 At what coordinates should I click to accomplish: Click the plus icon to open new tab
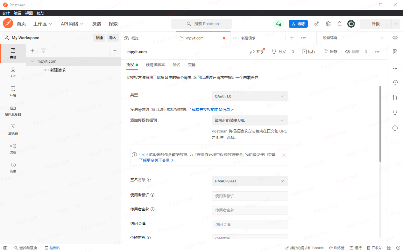coord(292,38)
